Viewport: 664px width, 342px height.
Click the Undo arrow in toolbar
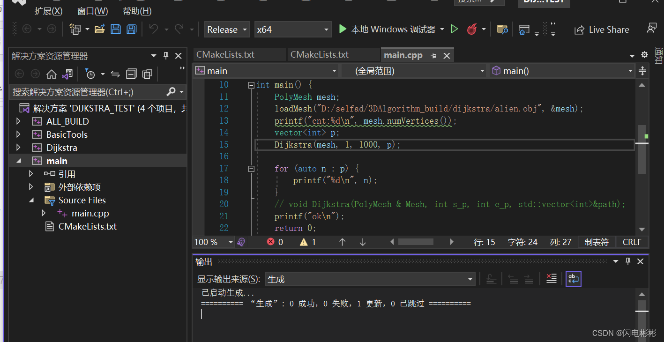153,29
